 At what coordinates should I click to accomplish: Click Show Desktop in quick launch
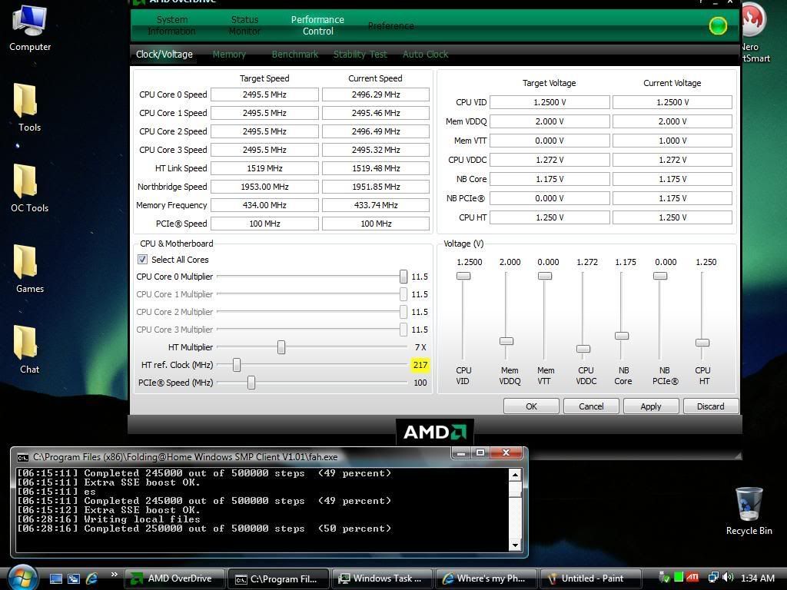(x=56, y=578)
